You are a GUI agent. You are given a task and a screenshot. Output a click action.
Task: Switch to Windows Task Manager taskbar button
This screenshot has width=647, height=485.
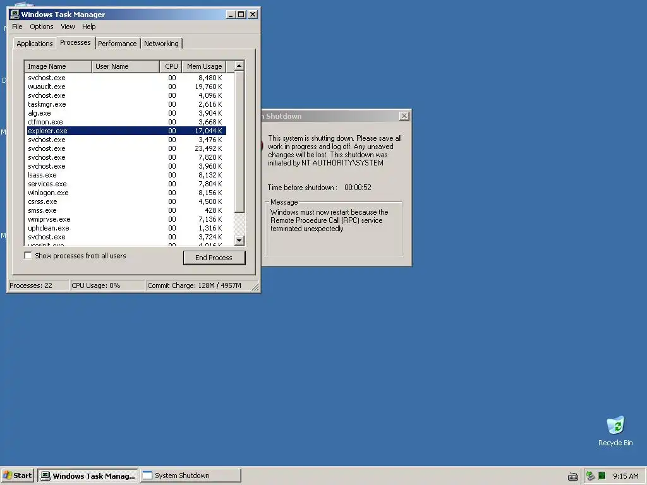point(88,476)
